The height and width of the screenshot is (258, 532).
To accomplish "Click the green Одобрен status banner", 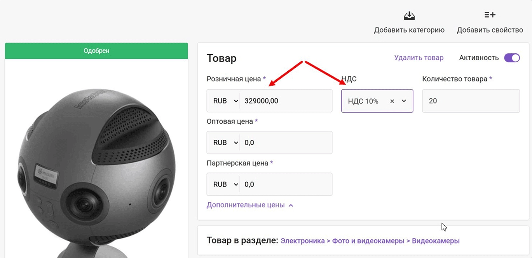I will tap(96, 51).
